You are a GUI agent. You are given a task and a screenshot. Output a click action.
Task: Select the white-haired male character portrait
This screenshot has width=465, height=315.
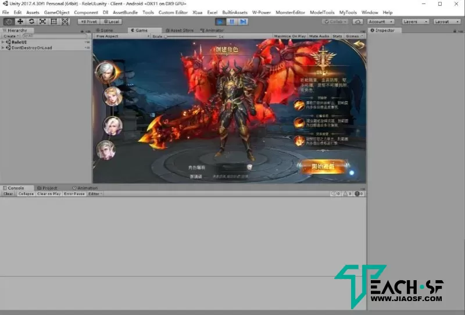(106, 72)
